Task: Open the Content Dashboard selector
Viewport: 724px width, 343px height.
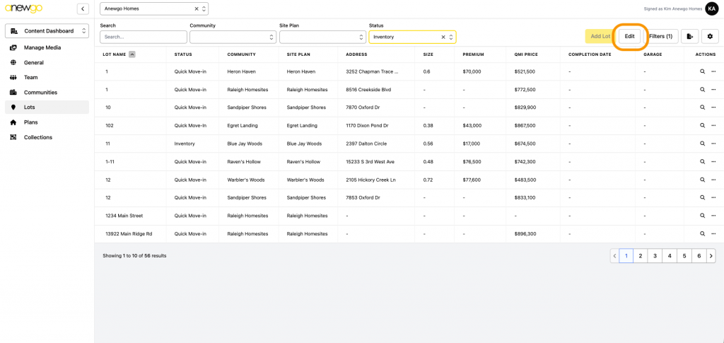Action: click(47, 31)
